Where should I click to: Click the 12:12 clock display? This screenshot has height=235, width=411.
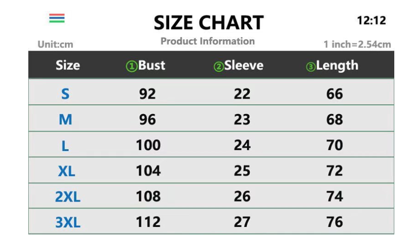371,20
